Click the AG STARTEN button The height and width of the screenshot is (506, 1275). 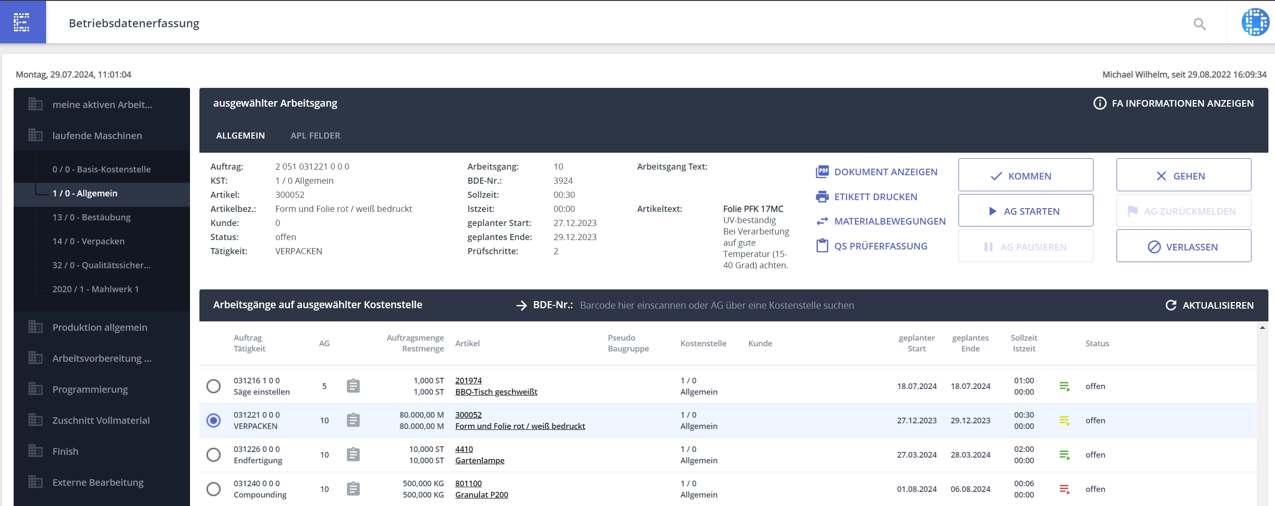click(x=1026, y=210)
